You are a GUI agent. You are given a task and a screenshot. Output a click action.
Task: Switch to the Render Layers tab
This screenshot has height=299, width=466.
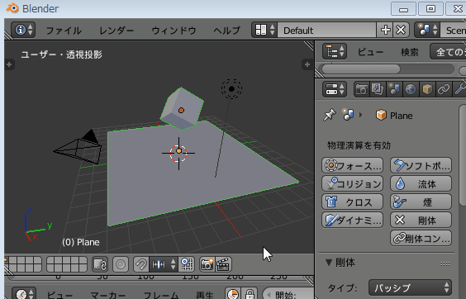[x=378, y=89]
